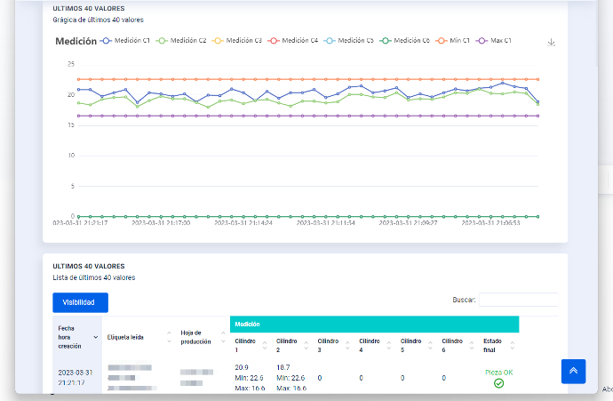Sort by Estado final column
The height and width of the screenshot is (401, 613).
499,346
